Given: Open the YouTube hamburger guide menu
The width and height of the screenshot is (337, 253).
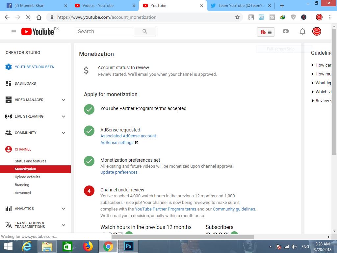Looking at the screenshot, I should click(13, 32).
